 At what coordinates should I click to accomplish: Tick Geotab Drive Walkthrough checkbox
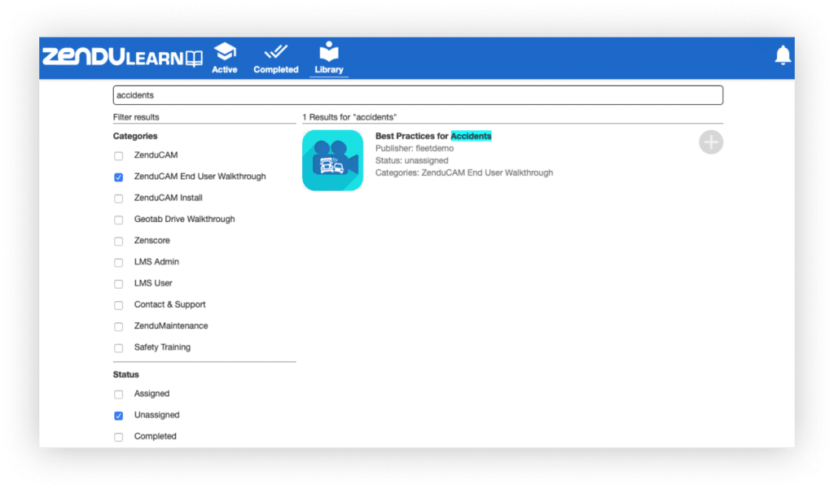119,220
